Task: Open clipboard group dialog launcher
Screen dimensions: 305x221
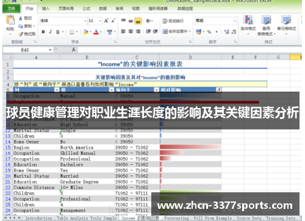Action: pyautogui.click(x=35, y=42)
